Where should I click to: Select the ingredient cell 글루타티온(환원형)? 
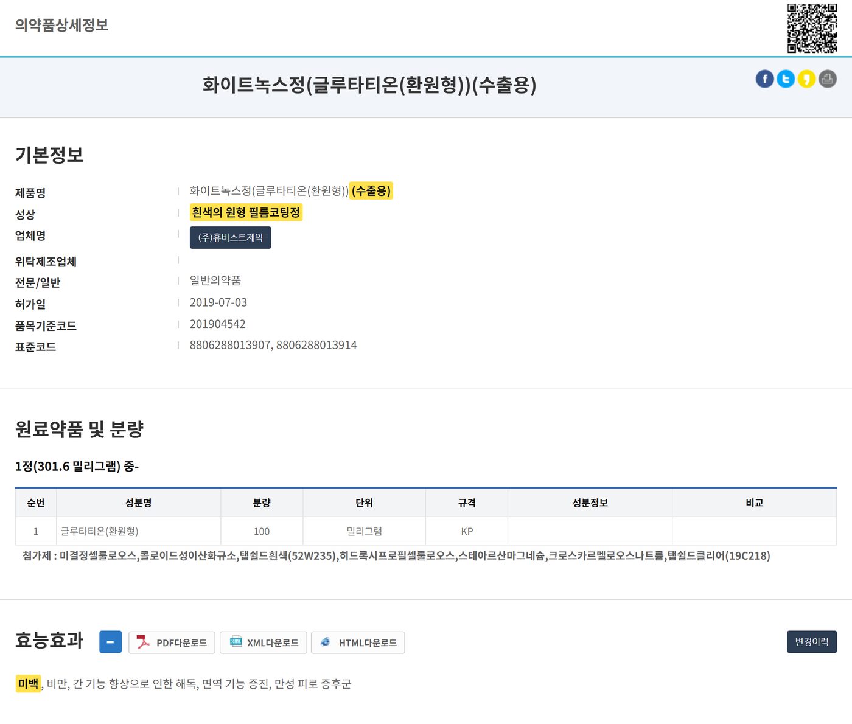click(x=139, y=531)
